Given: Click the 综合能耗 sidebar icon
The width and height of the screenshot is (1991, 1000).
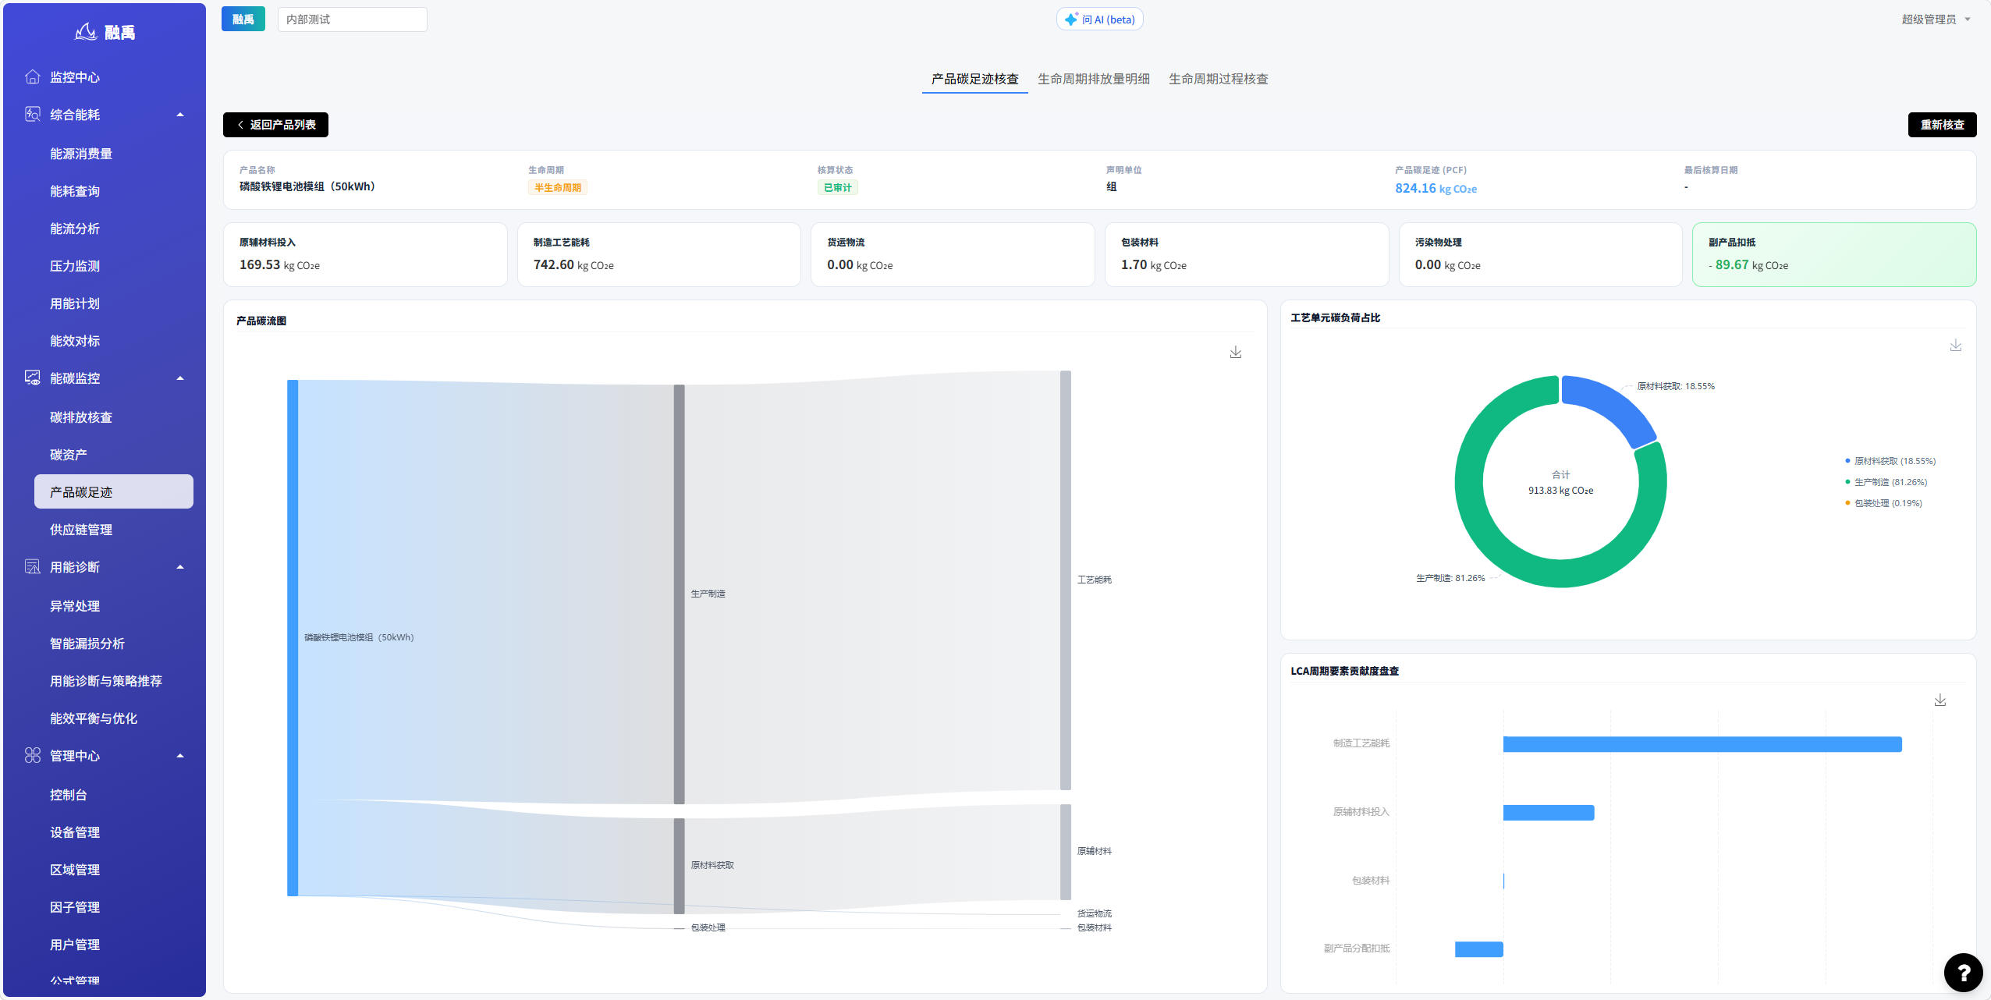Looking at the screenshot, I should pyautogui.click(x=33, y=114).
